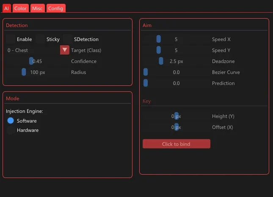Switch to the AI tab
273x197 pixels.
(7, 8)
